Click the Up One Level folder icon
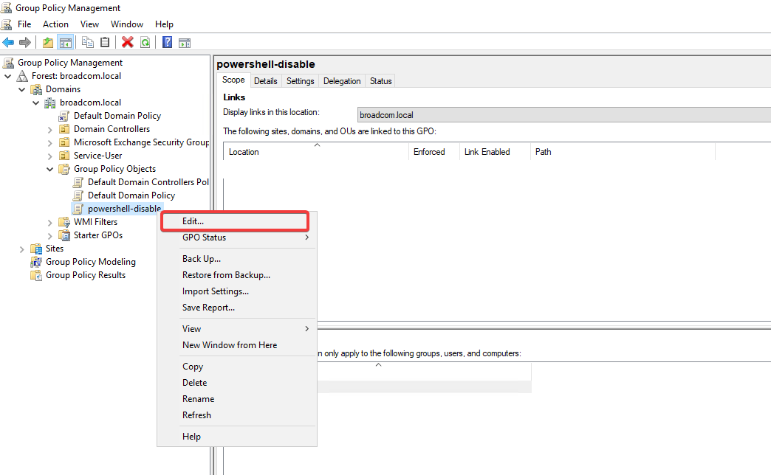771x475 pixels. (x=48, y=42)
